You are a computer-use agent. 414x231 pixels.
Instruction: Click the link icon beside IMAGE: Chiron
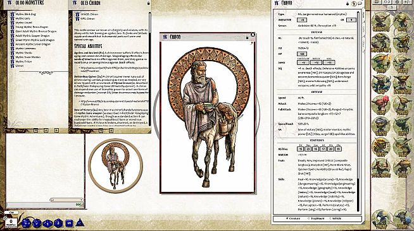(x=77, y=15)
